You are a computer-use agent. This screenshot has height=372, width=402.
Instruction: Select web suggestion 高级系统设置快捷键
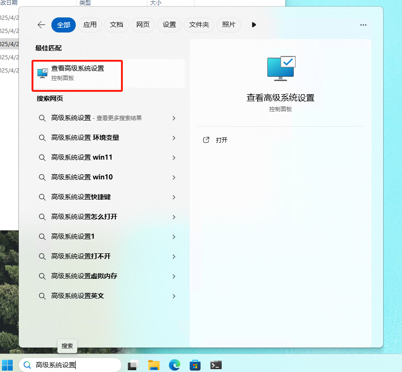(108, 197)
